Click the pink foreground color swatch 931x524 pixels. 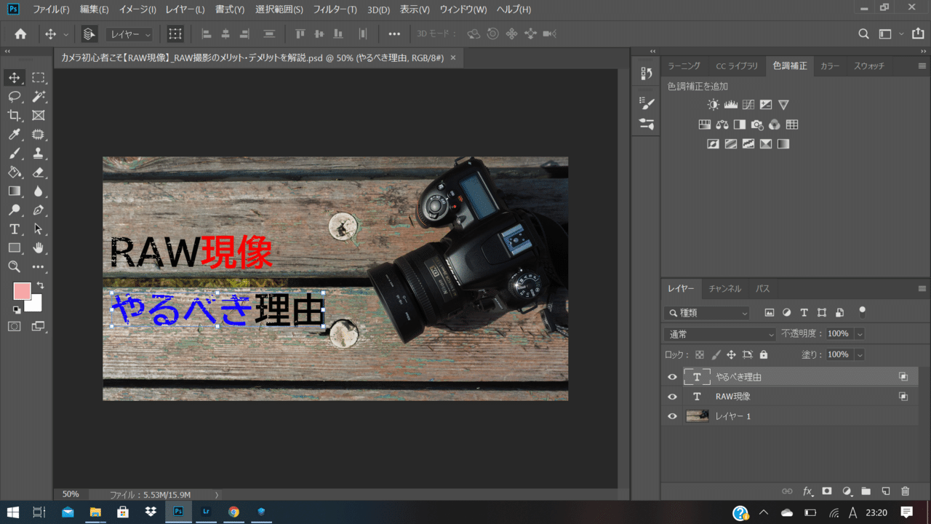[x=20, y=290]
